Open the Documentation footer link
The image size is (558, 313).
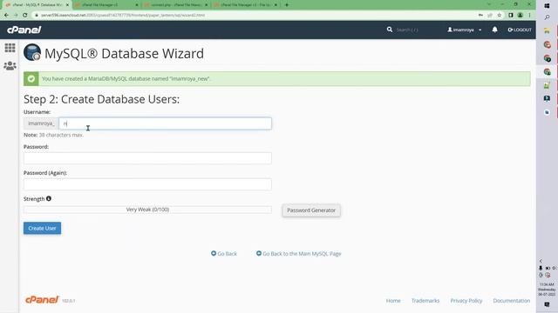(x=512, y=301)
